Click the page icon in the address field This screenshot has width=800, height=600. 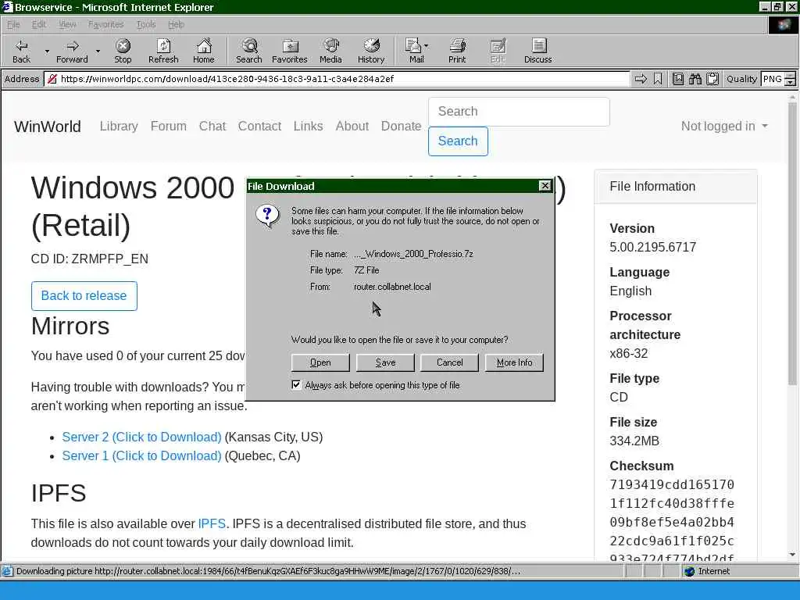[x=52, y=79]
